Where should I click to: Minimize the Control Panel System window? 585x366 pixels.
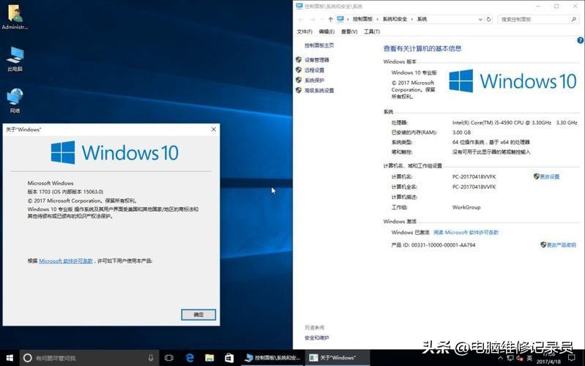click(x=538, y=7)
